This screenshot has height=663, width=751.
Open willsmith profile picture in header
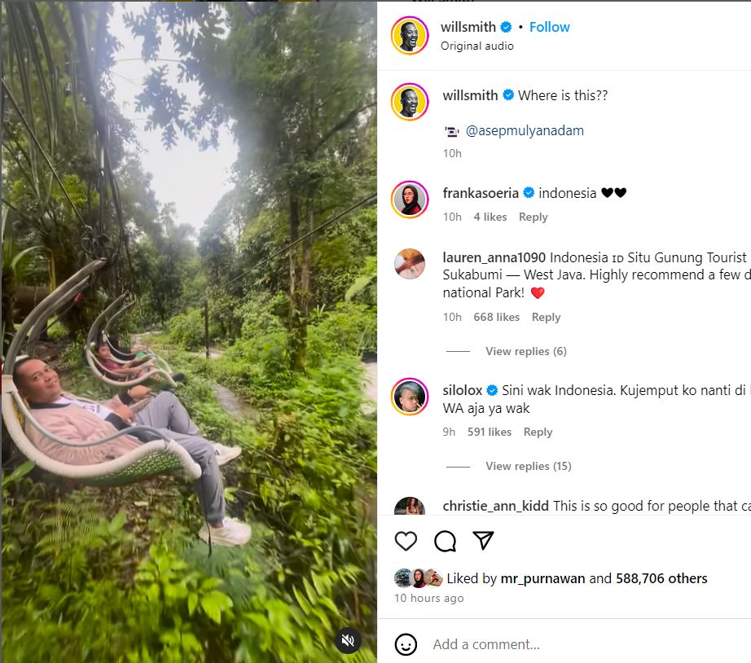point(410,36)
